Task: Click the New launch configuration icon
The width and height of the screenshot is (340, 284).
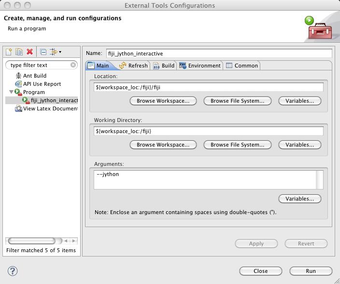Action: point(9,52)
